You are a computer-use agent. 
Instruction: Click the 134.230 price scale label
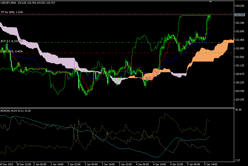[239, 6]
